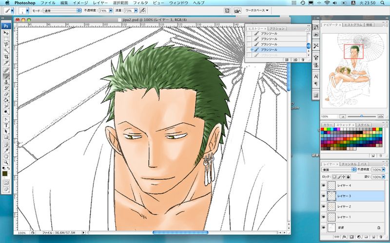Select the Brush tool in toolbox

(x=6, y=76)
